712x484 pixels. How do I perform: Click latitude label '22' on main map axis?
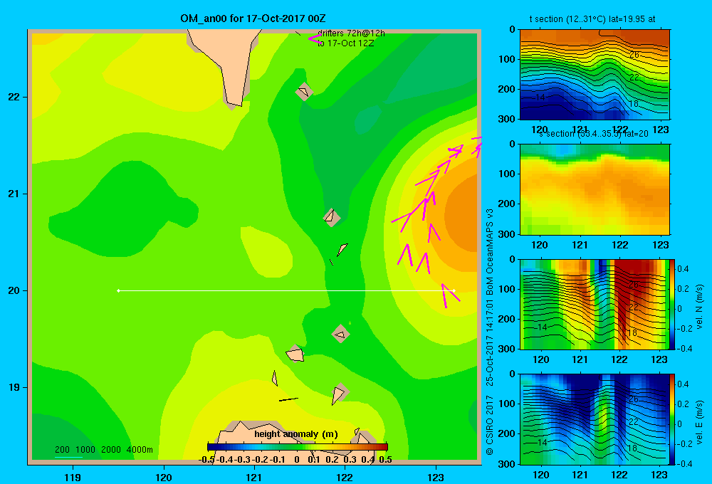pos(14,97)
